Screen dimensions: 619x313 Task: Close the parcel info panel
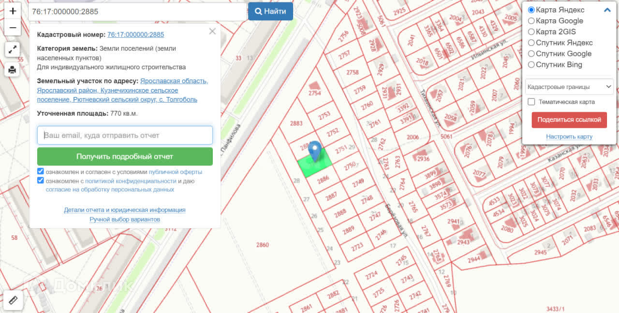212,31
